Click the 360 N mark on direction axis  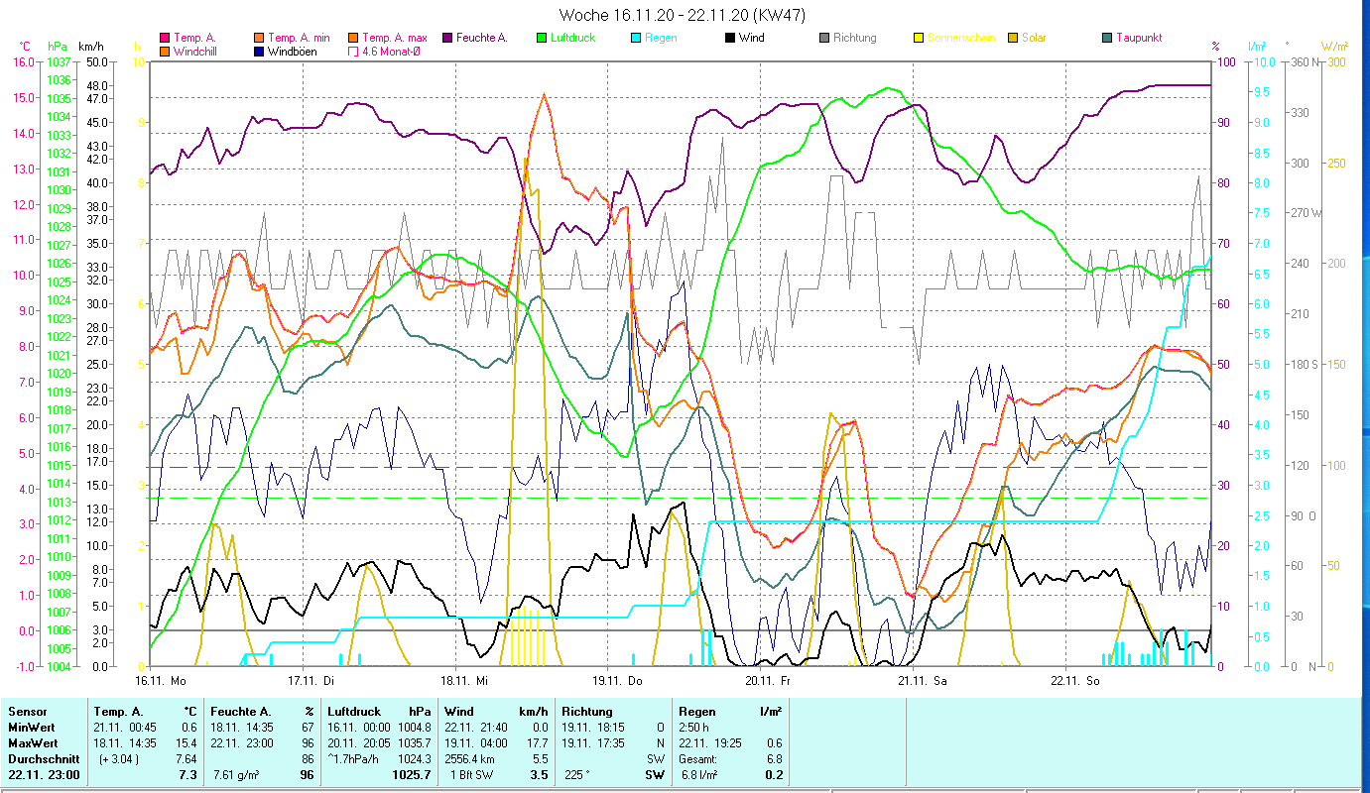[x=1308, y=62]
